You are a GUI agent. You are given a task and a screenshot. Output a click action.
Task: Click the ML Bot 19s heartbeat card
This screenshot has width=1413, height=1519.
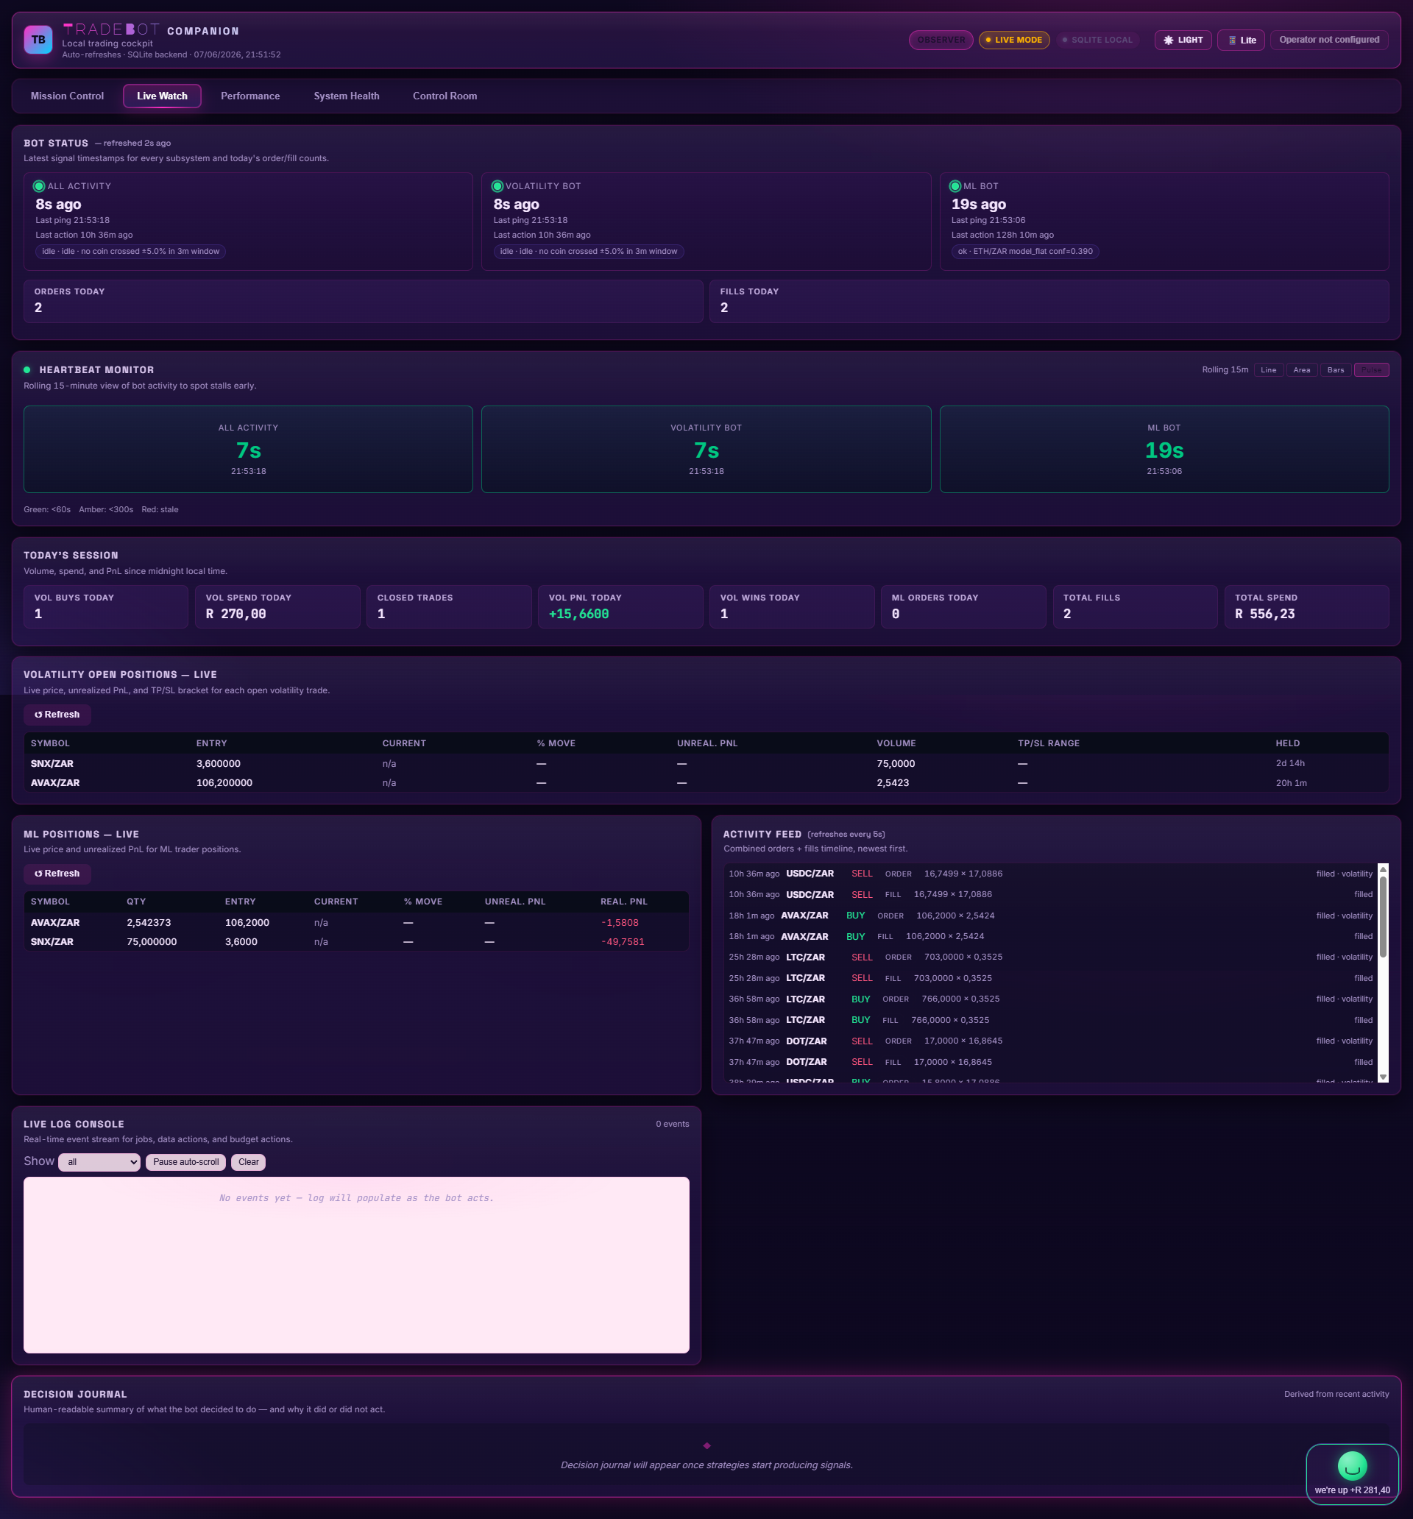pos(1164,449)
